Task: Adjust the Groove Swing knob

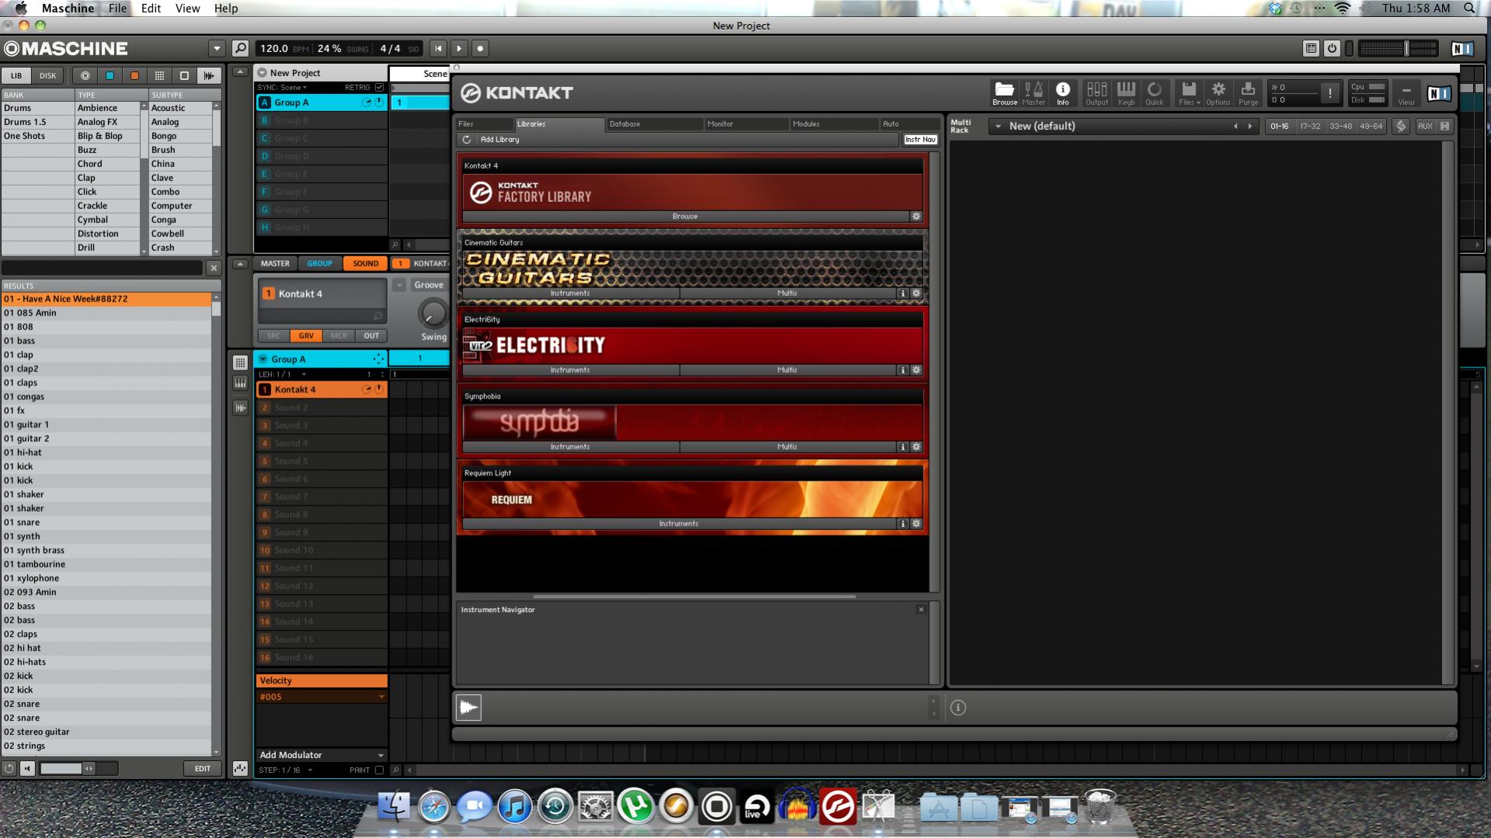Action: click(x=432, y=314)
